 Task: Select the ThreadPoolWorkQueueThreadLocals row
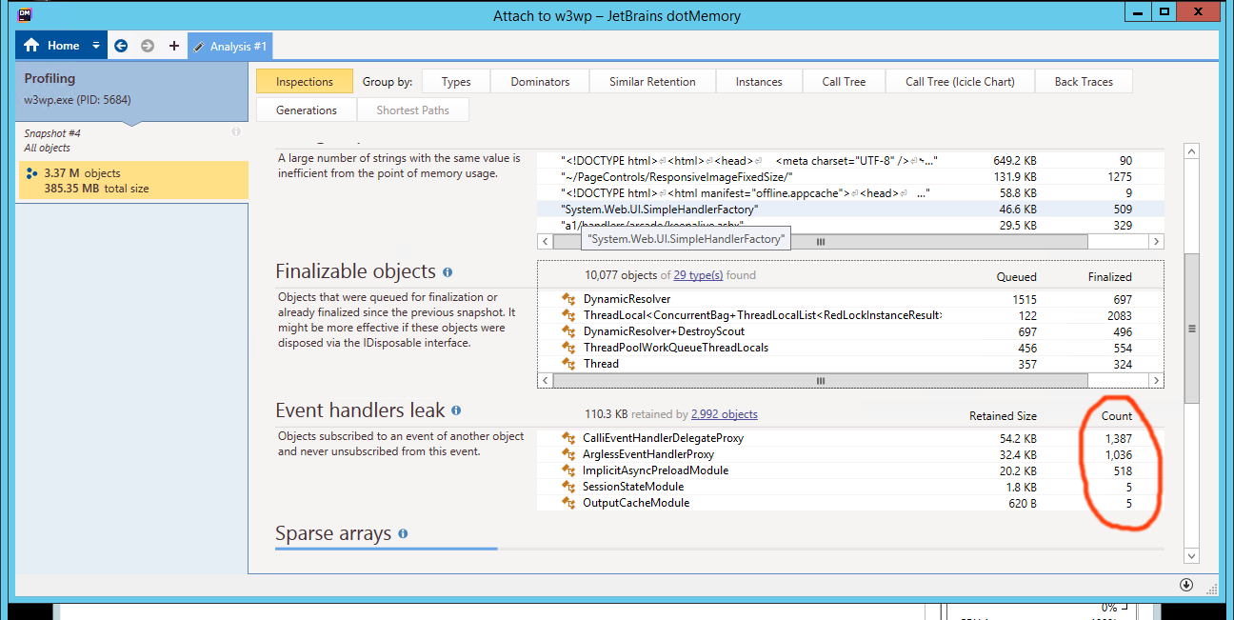click(850, 348)
